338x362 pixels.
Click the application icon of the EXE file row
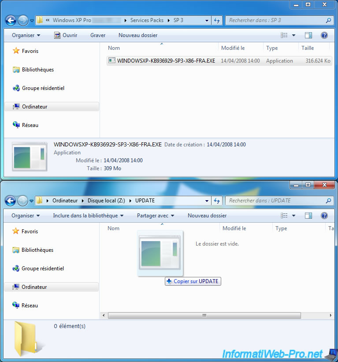[x=112, y=60]
